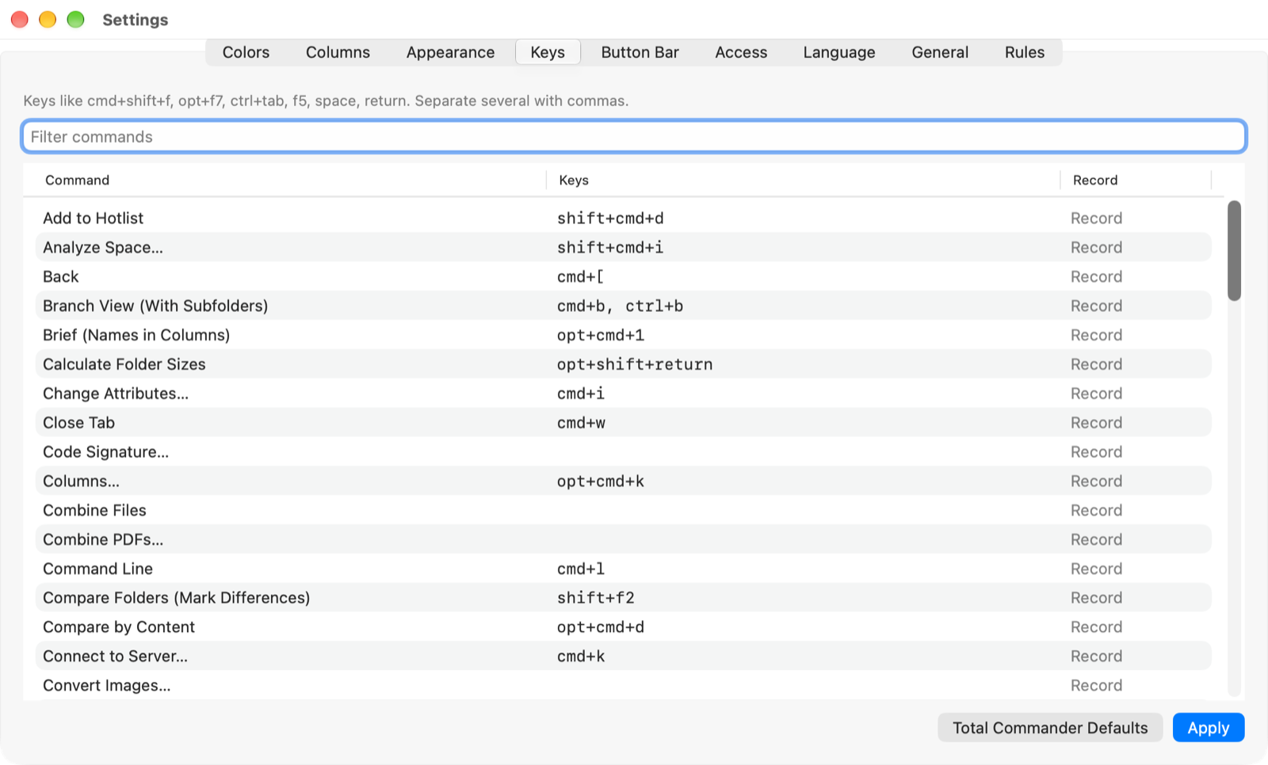Open the Button Bar tab
The height and width of the screenshot is (765, 1268).
coord(640,52)
